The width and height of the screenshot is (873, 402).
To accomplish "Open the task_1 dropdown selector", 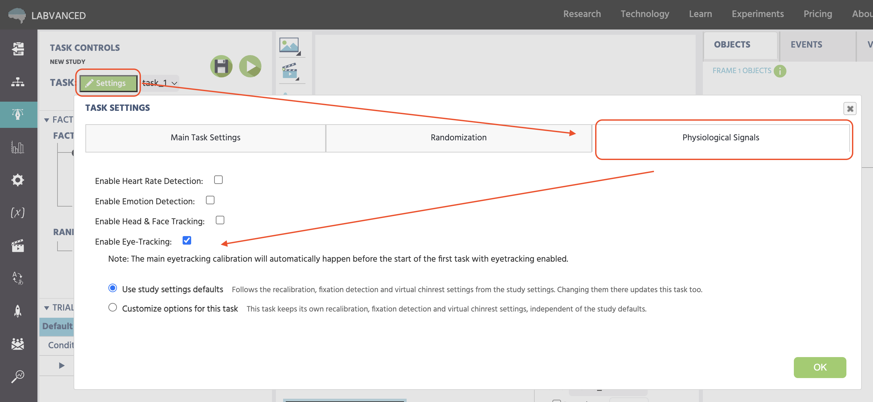I will 160,83.
